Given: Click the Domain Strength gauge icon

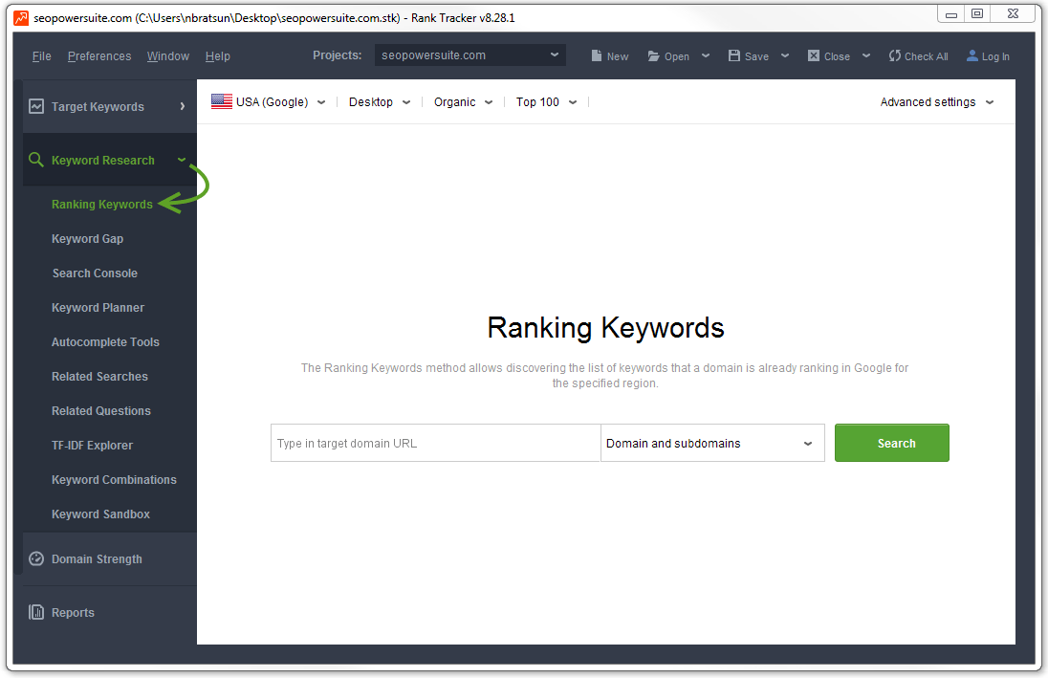Looking at the screenshot, I should point(36,559).
